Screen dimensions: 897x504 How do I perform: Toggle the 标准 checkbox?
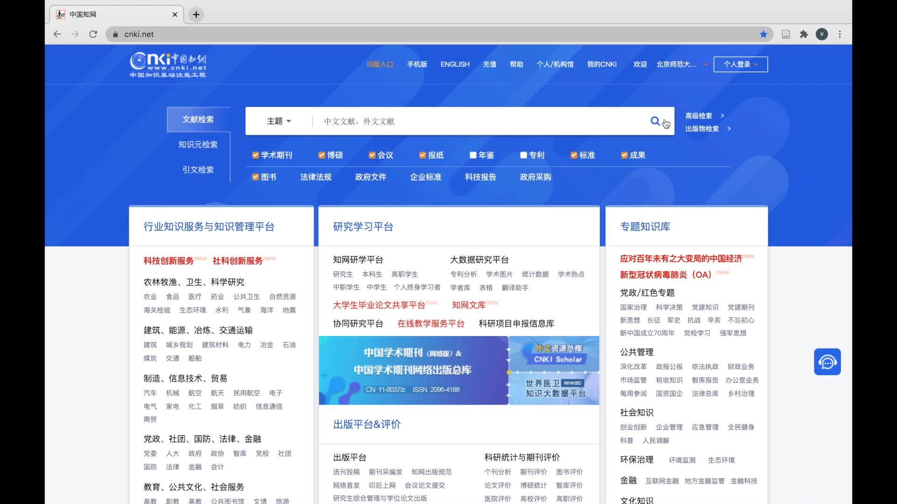pyautogui.click(x=574, y=155)
